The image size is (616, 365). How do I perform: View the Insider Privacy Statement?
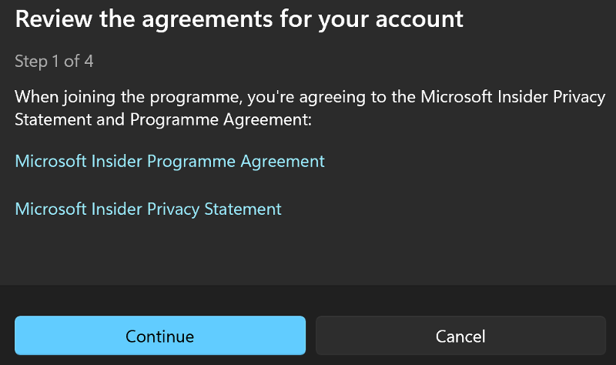(148, 209)
